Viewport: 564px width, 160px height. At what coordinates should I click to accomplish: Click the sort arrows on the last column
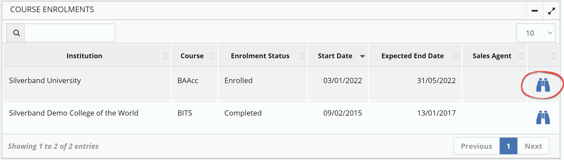click(553, 56)
